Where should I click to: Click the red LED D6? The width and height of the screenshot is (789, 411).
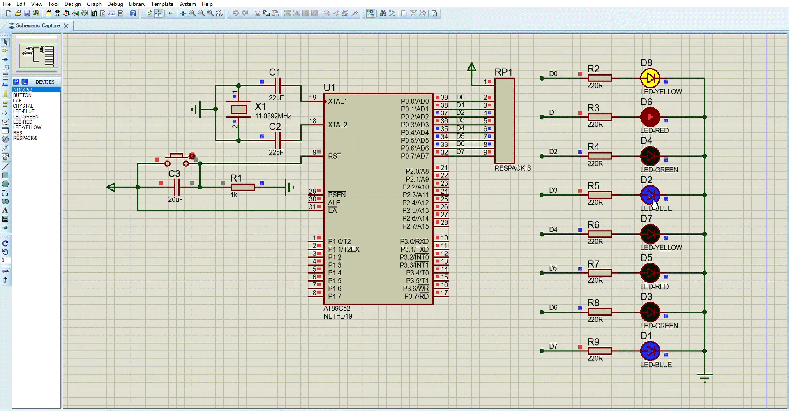[x=650, y=117]
